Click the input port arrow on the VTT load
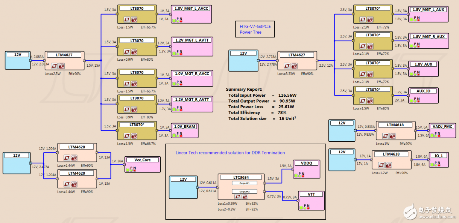The image size is (459, 223). [297, 201]
